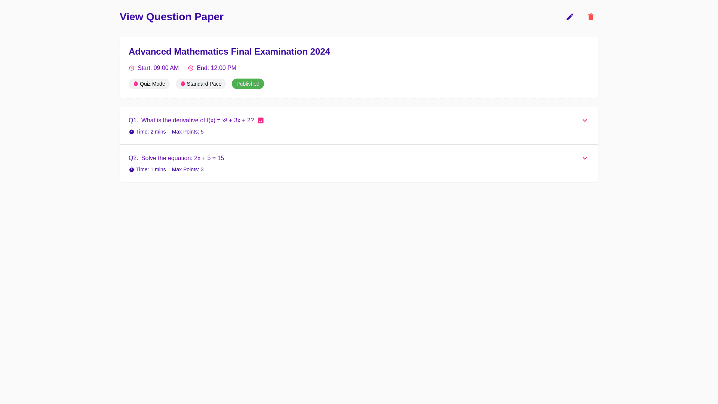
Task: Click the exam title heading
Action: click(x=229, y=52)
